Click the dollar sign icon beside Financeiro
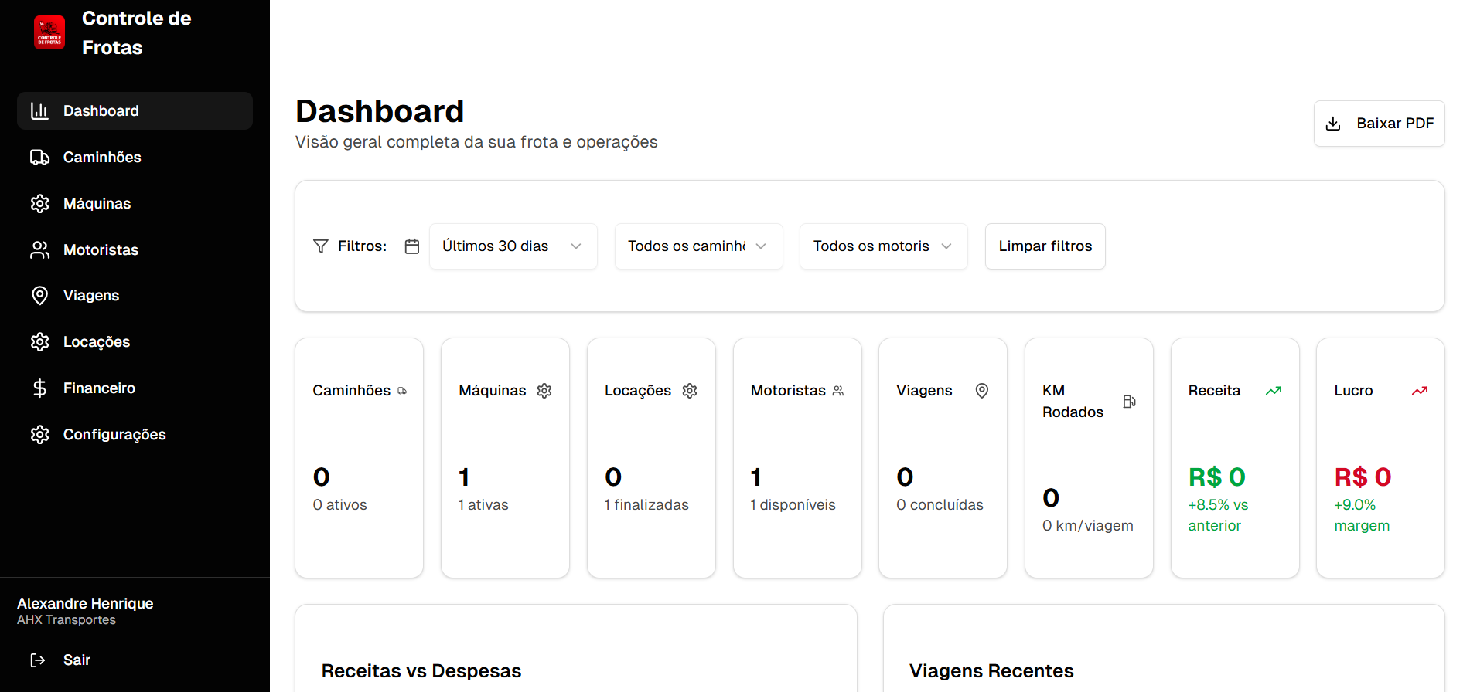This screenshot has width=1470, height=692. 39,388
